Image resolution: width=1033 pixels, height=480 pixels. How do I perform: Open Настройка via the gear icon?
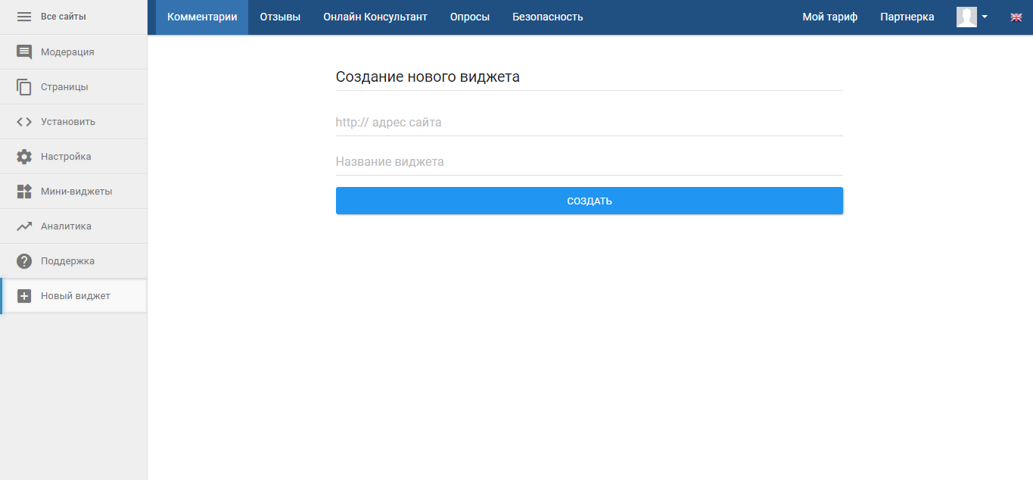(x=23, y=156)
